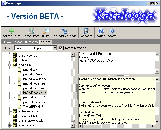The image size is (161, 130).
Task: Expand the janreplace.zip tree node
Action: 9,125
